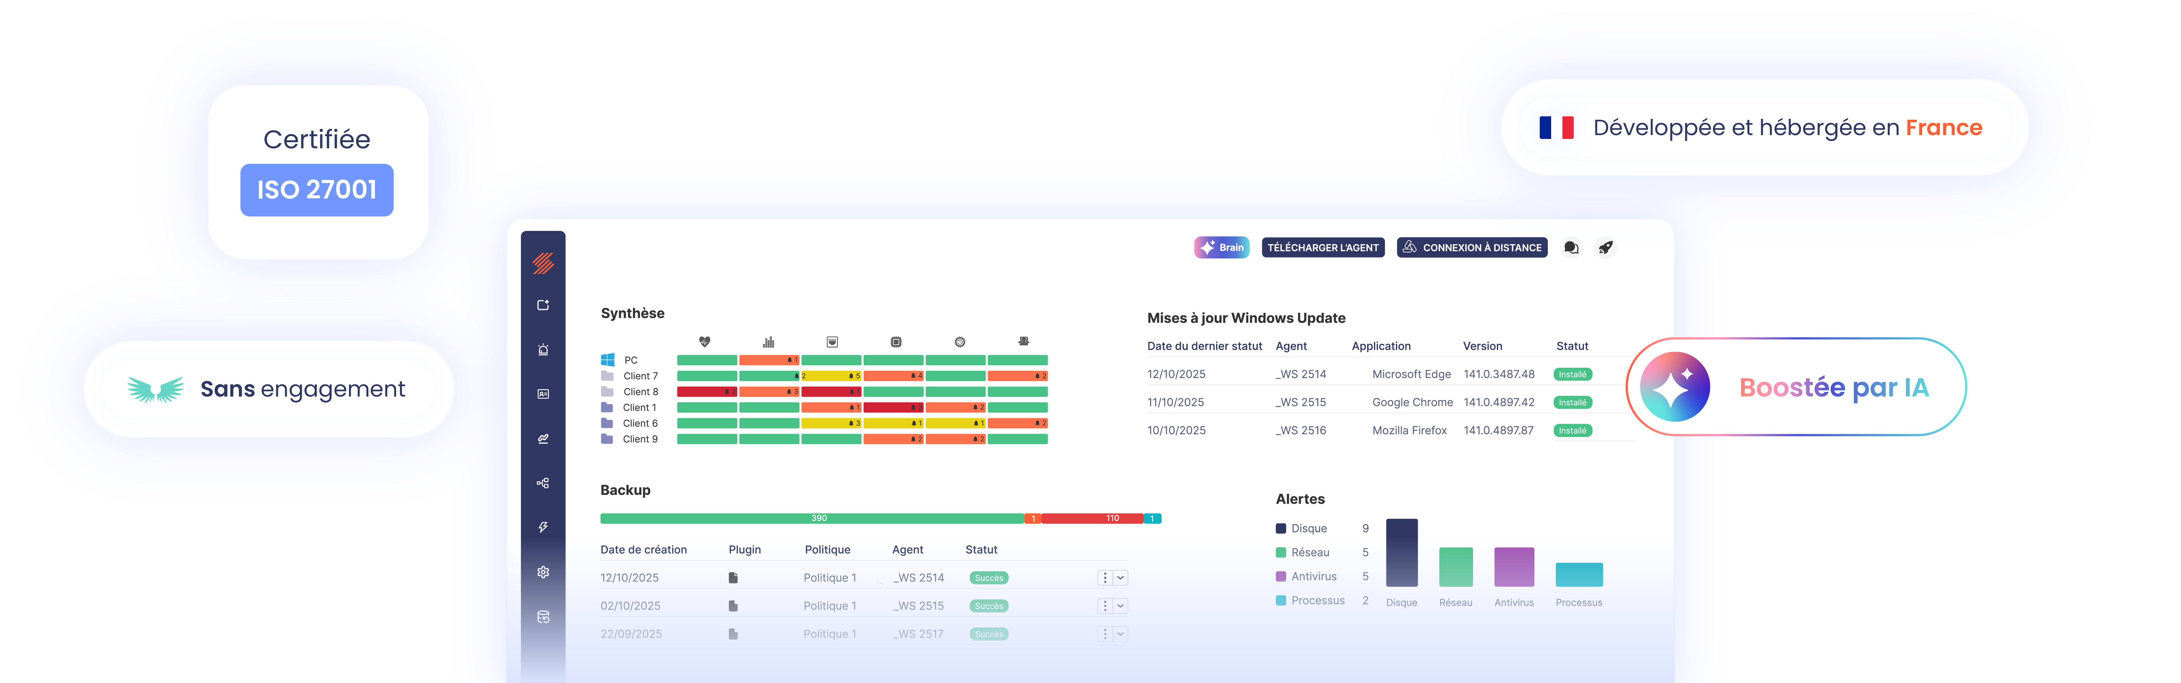This screenshot has height=683, width=2181.
Task: Click the Client 8 folder icon
Action: pyautogui.click(x=607, y=391)
